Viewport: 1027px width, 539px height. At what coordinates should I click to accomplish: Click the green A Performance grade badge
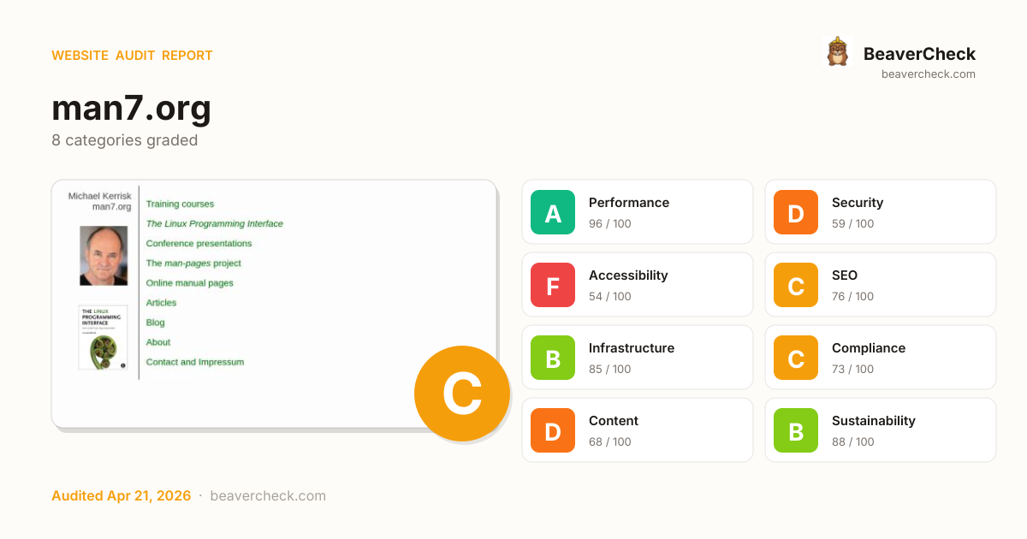(x=553, y=212)
